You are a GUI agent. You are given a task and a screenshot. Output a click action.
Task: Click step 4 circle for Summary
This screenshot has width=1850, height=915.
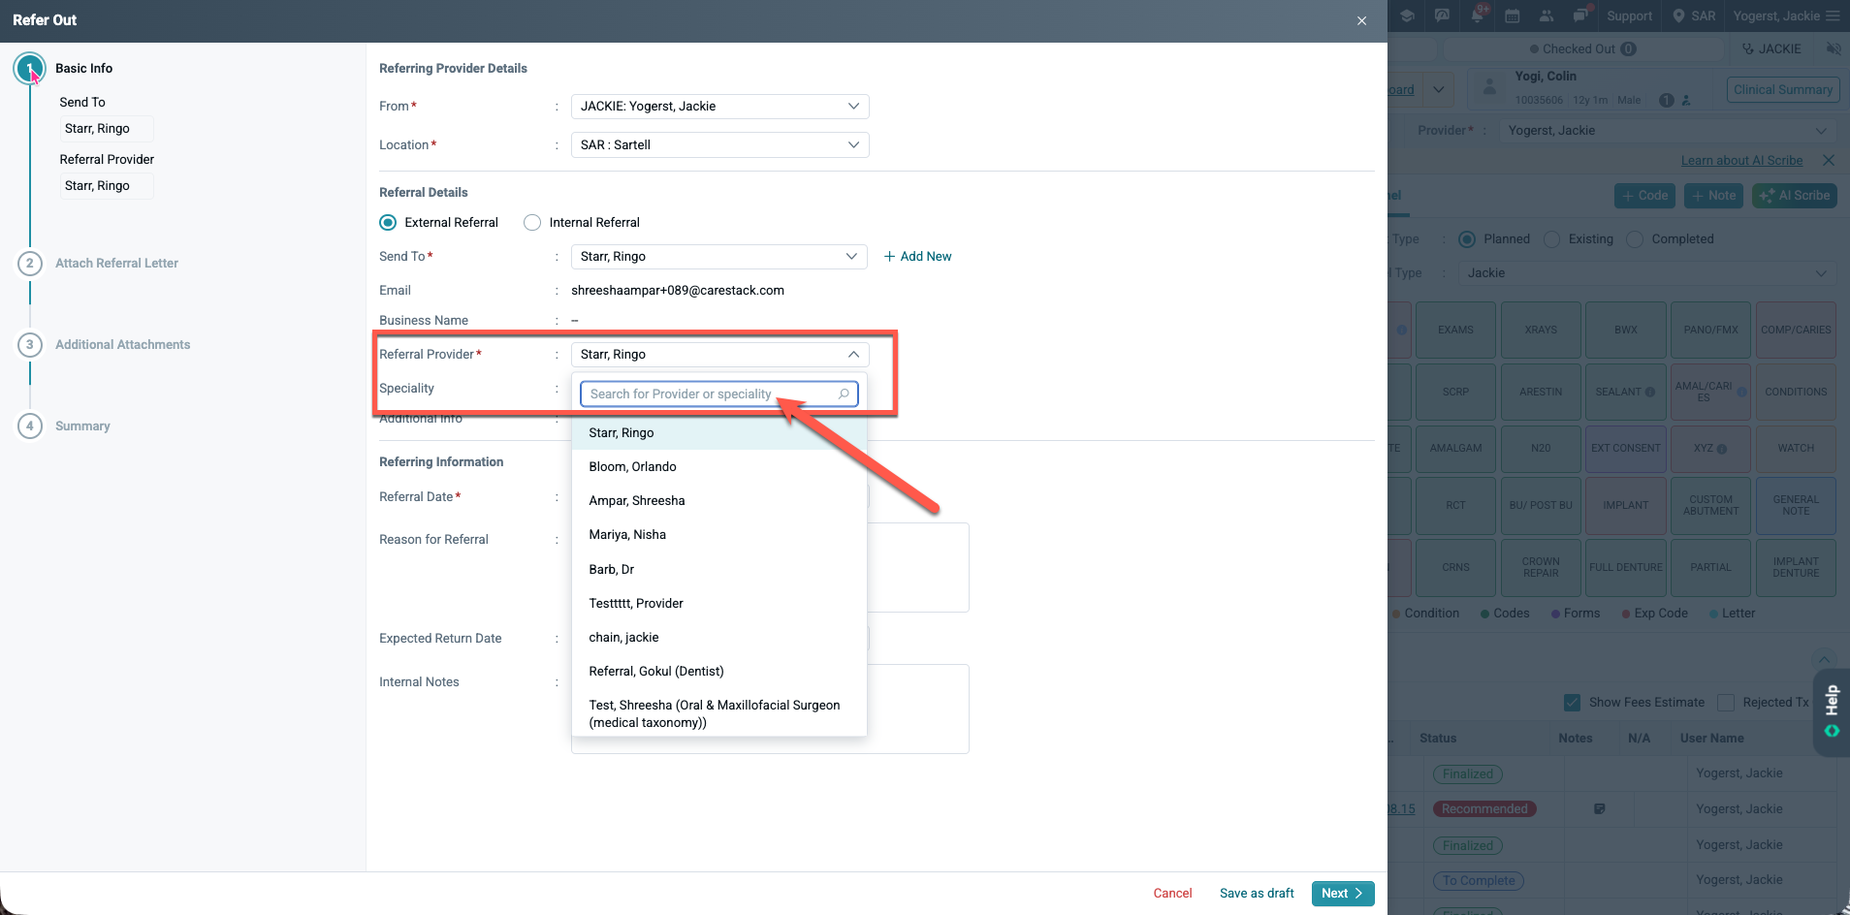[x=30, y=426]
